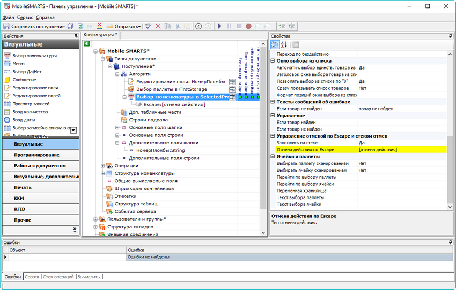Screen dimensions: 456x290
Task: Click the copy toolbar icon
Action: pyautogui.click(x=168, y=26)
